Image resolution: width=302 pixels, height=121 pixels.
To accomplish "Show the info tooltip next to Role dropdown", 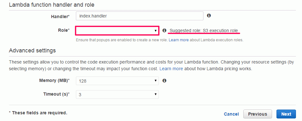I will 164,30.
